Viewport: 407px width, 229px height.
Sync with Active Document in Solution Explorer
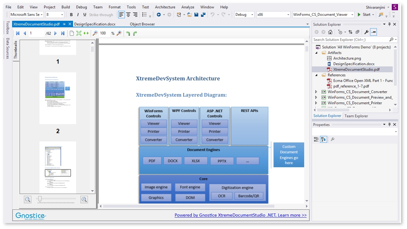[350, 32]
